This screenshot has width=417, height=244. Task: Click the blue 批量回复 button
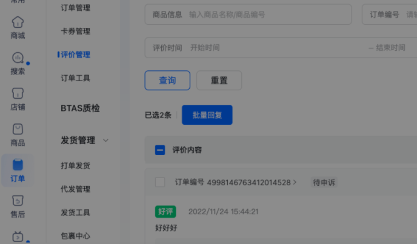click(x=207, y=115)
